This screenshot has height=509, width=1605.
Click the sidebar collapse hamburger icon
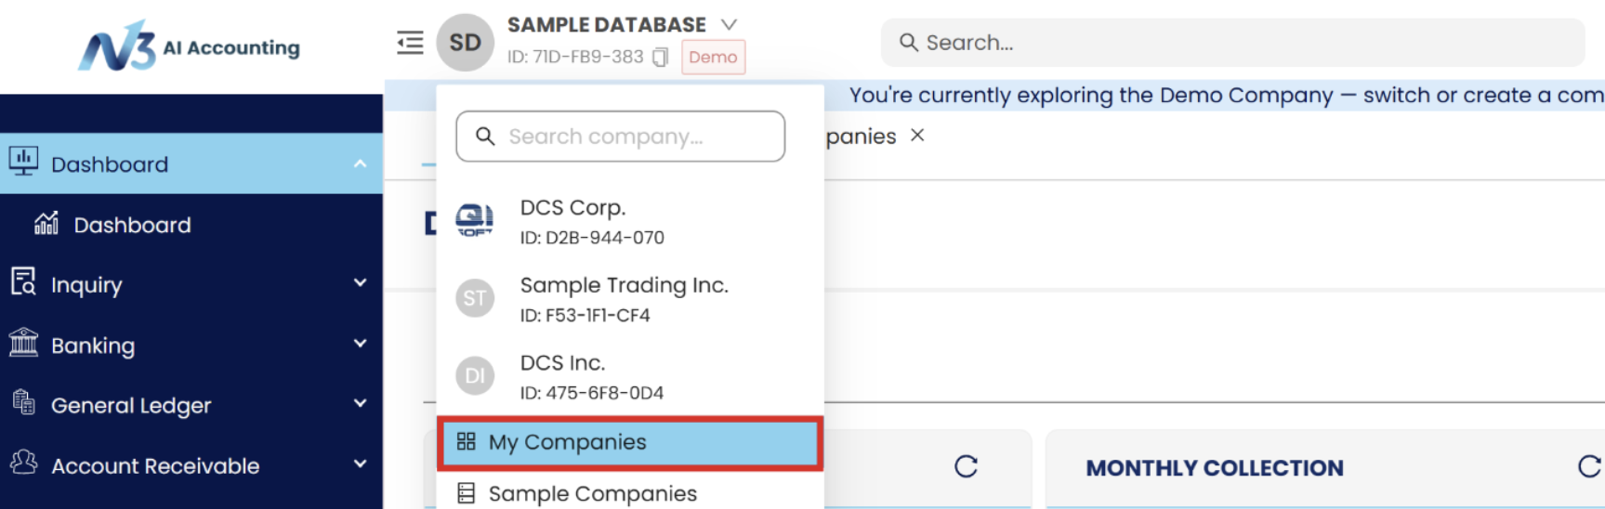click(410, 43)
